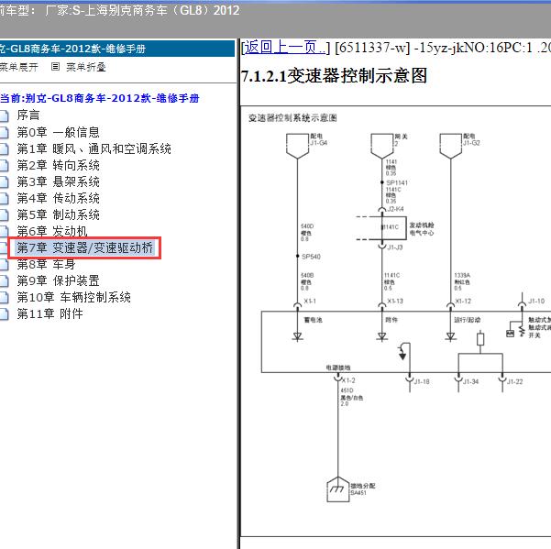Click the SP540 splice label in the diagram
This screenshot has width=551, height=549.
(x=311, y=257)
